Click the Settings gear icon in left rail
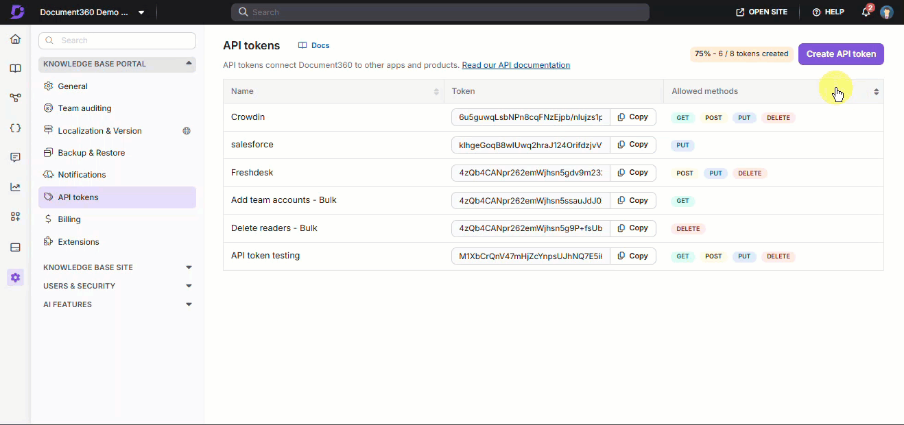This screenshot has width=904, height=425. (x=15, y=278)
